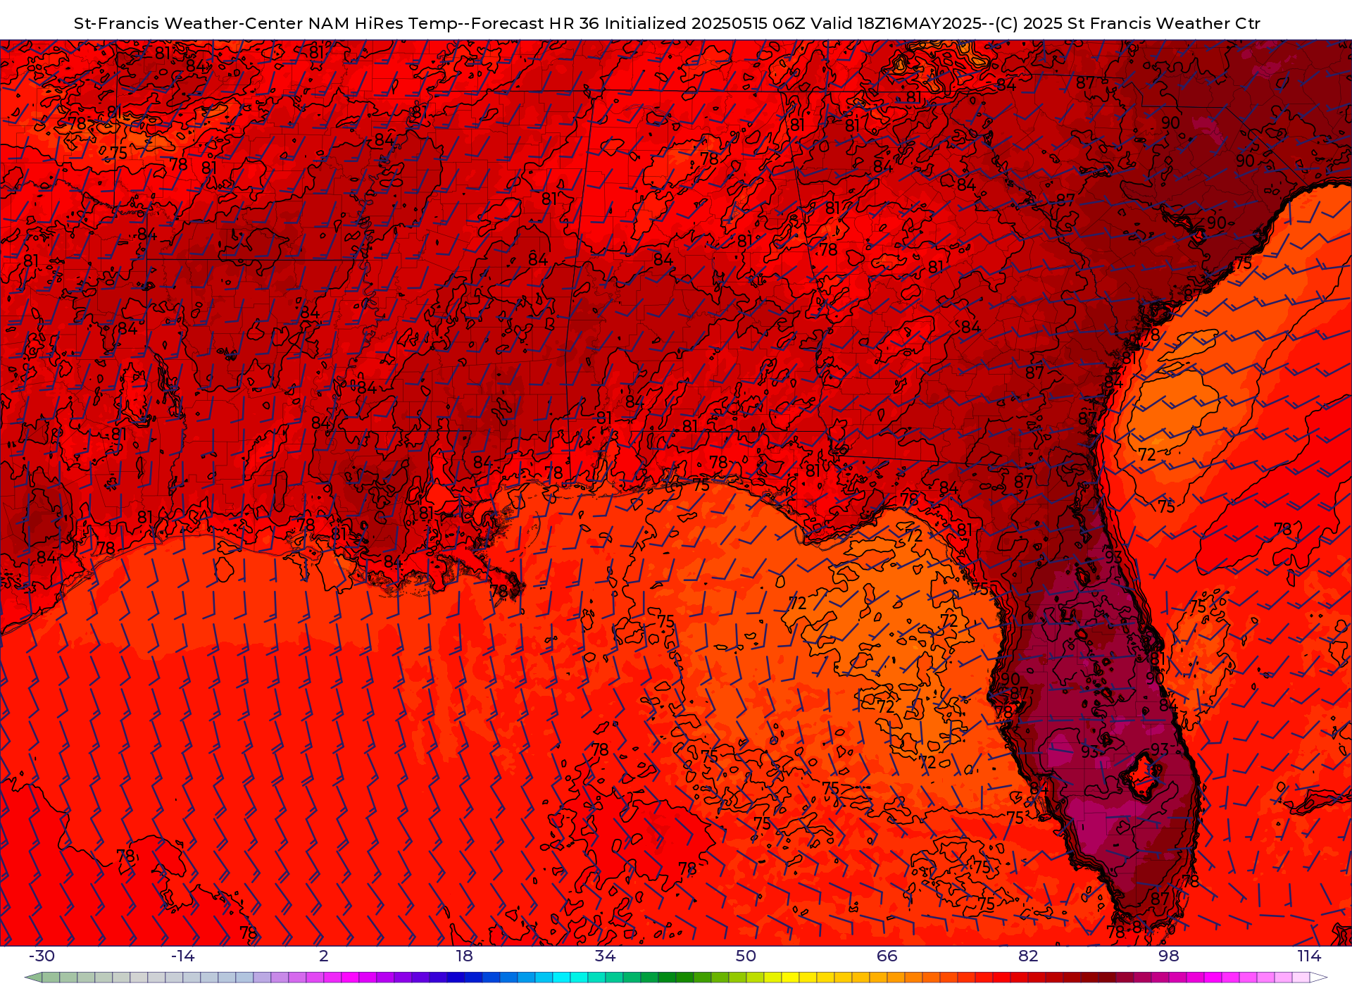
Task: Click the 18 colorbar label
Action: [x=465, y=956]
